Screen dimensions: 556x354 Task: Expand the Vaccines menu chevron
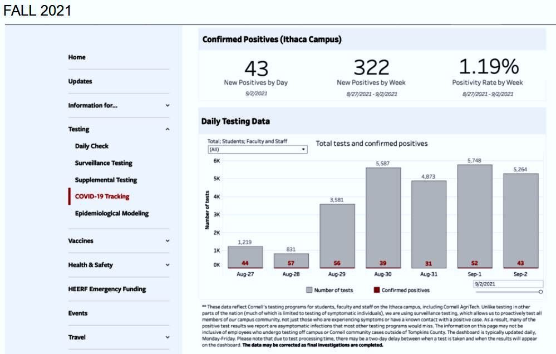168,241
